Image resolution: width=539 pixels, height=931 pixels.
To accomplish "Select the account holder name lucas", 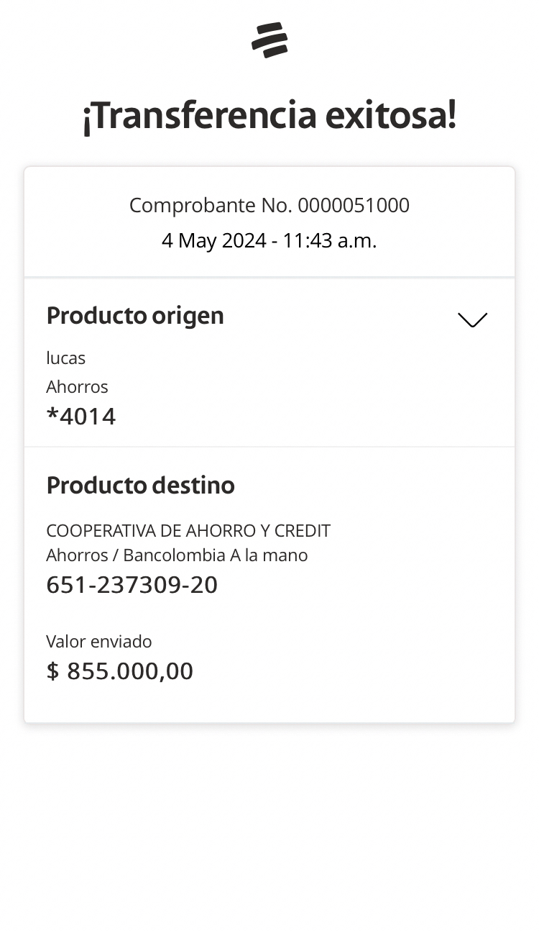I will point(66,358).
